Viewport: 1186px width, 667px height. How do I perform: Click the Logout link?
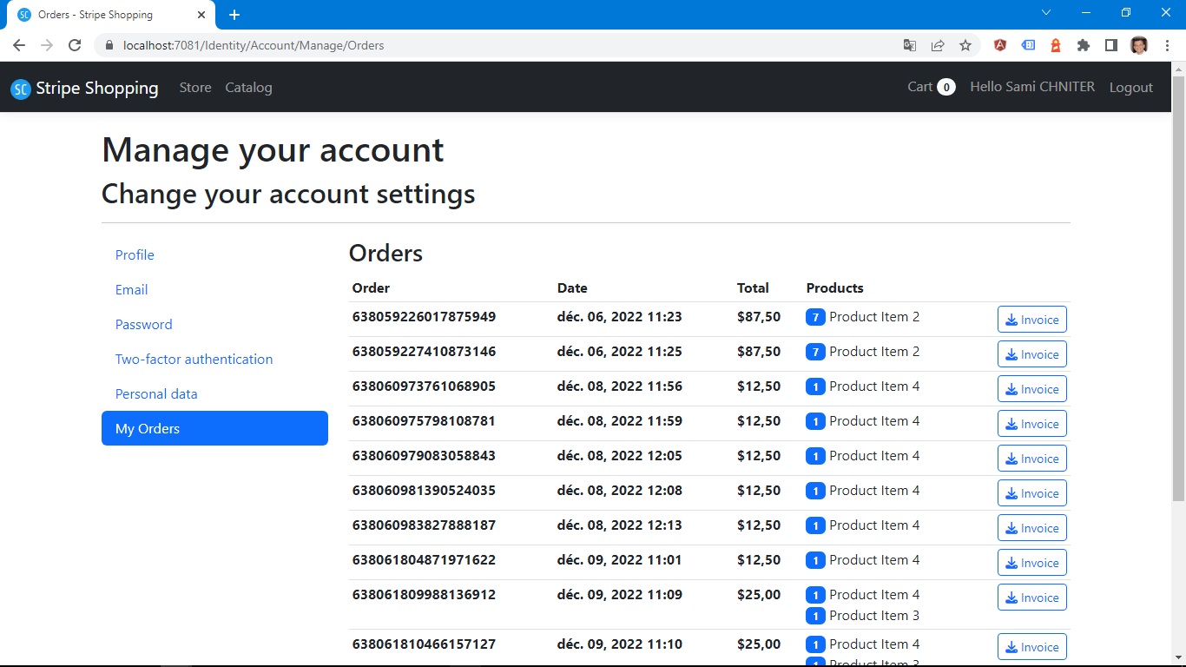coord(1130,88)
